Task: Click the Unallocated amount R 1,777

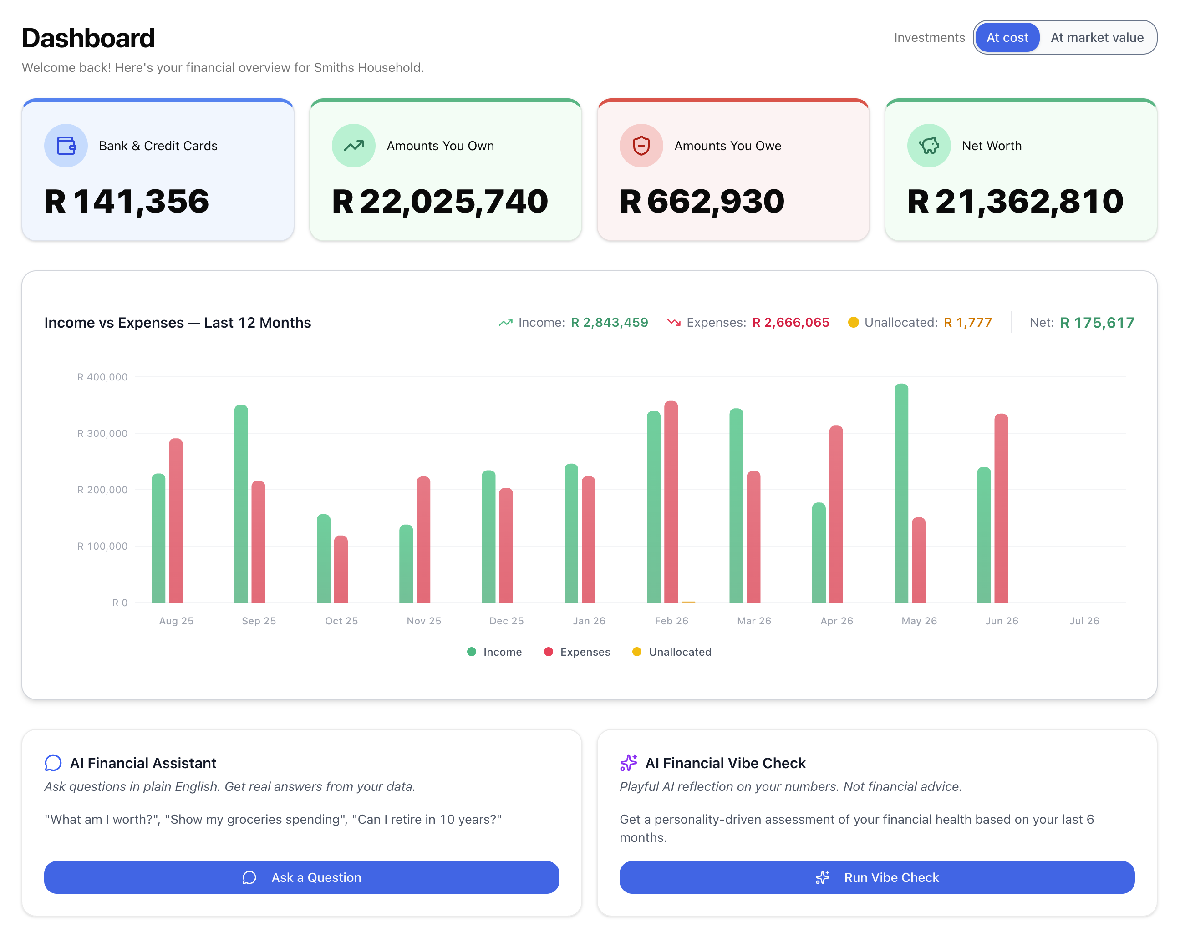Action: [x=968, y=323]
